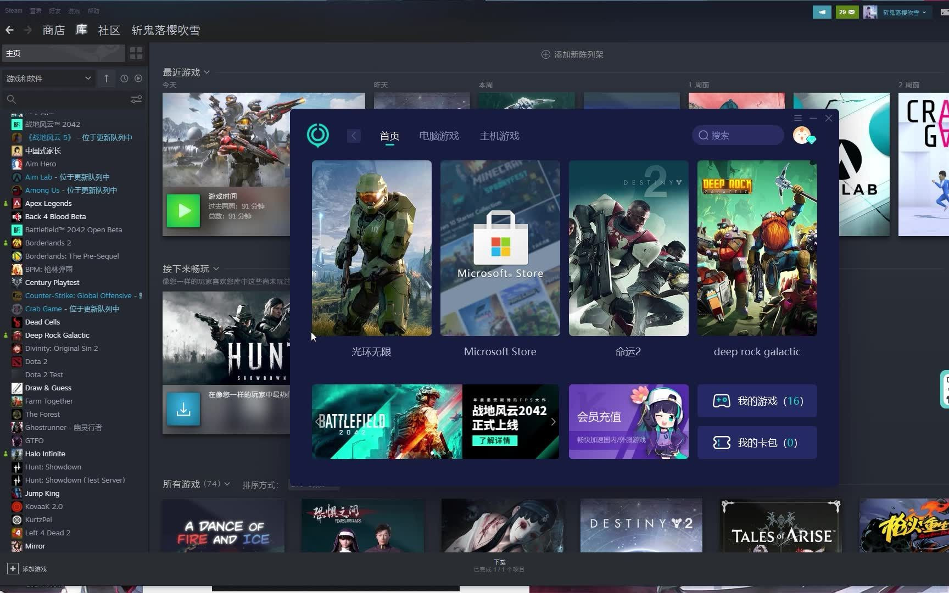Click the back arrow in accelerator window
Image resolution: width=949 pixels, height=593 pixels.
[354, 136]
